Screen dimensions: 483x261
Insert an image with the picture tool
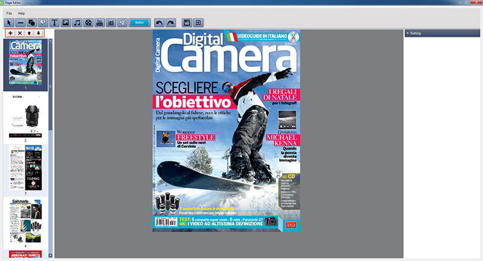[x=66, y=22]
